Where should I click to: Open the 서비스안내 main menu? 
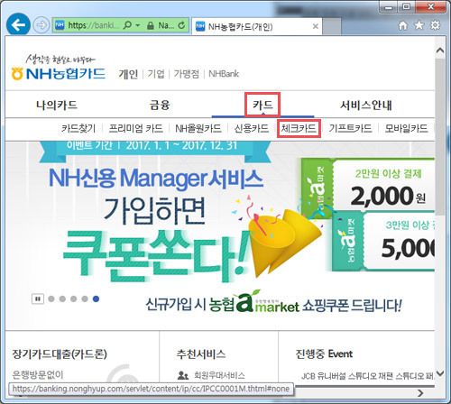(x=366, y=106)
